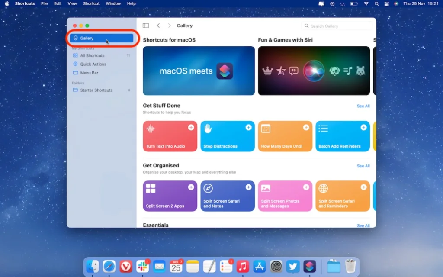
Task: Open the folder stack in the dock
Action: point(334,266)
